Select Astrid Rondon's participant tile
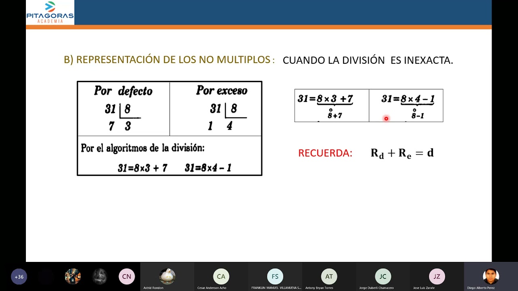Screen dimensions: 518x291 tap(167, 276)
